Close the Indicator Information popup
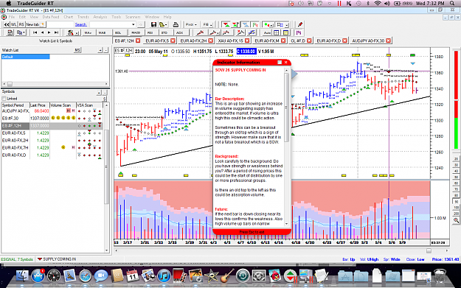The width and height of the screenshot is (461, 288). pyautogui.click(x=285, y=62)
